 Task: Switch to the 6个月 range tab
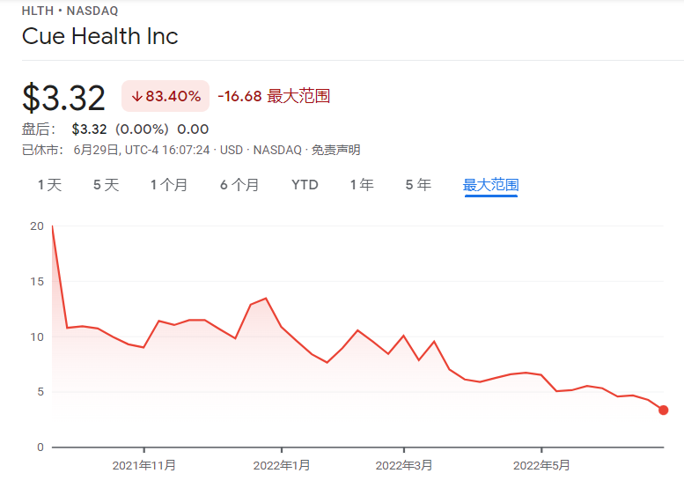pos(239,185)
